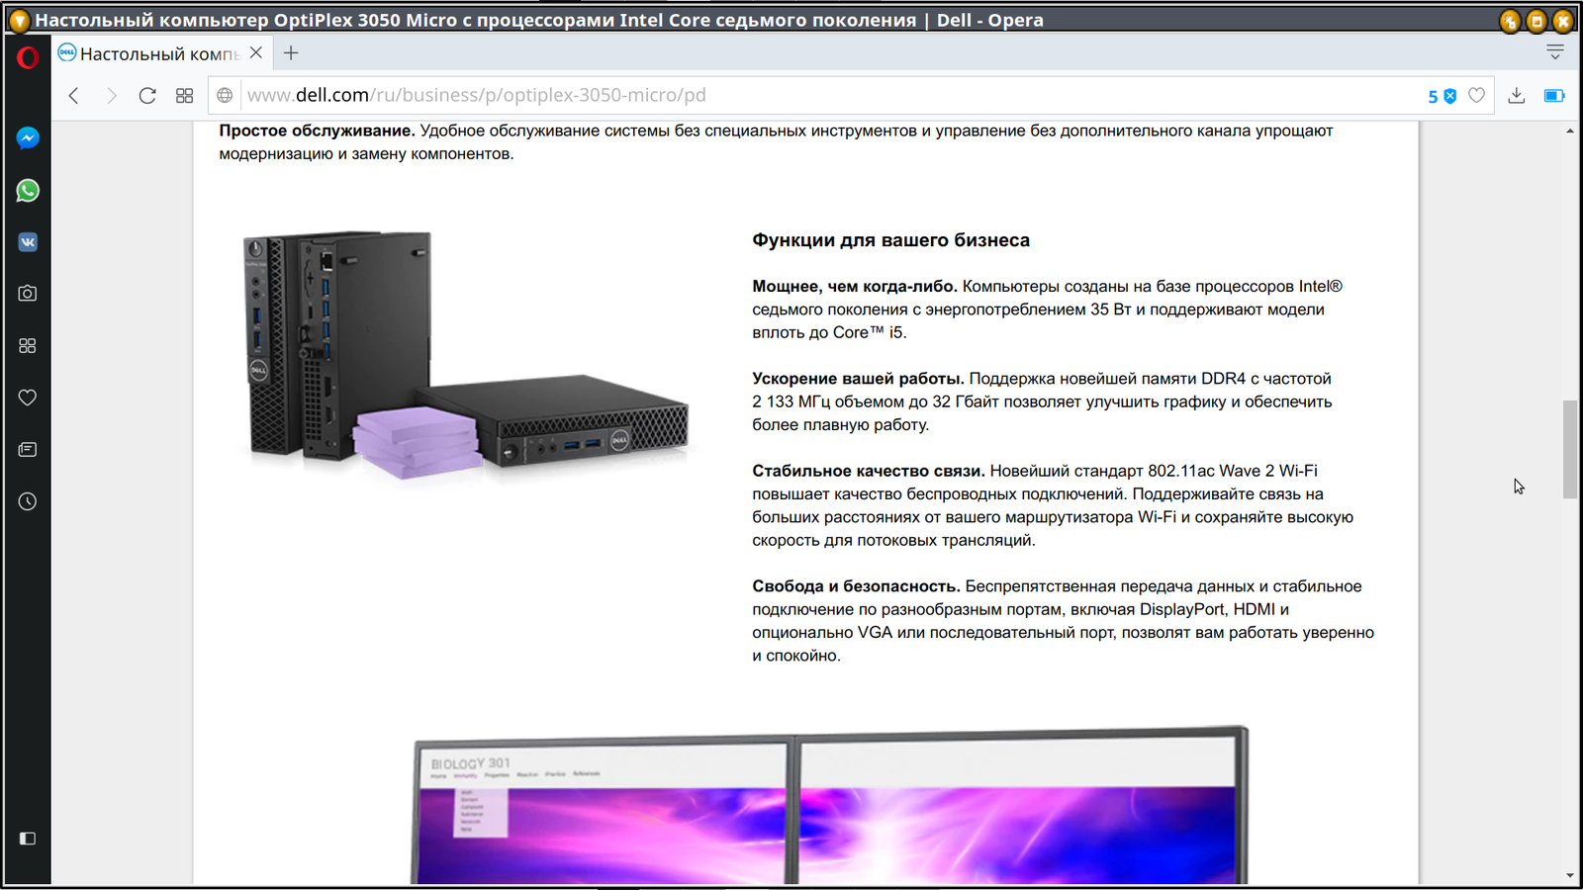The image size is (1583, 890).
Task: Open Facebook Messenger in the sidebar
Action: 28,138
